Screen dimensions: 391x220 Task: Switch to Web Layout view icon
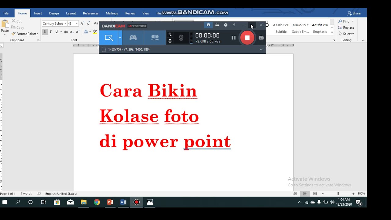pyautogui.click(x=315, y=194)
